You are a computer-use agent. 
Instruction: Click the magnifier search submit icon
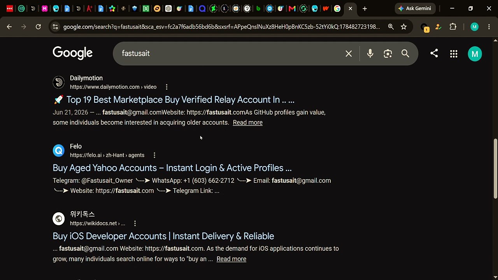[x=405, y=54]
